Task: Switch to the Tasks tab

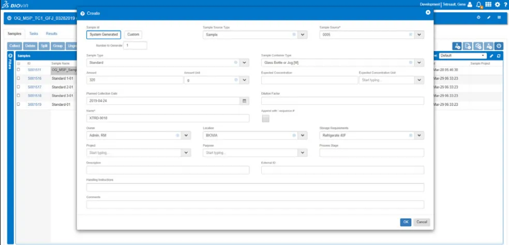Action: pyautogui.click(x=33, y=33)
